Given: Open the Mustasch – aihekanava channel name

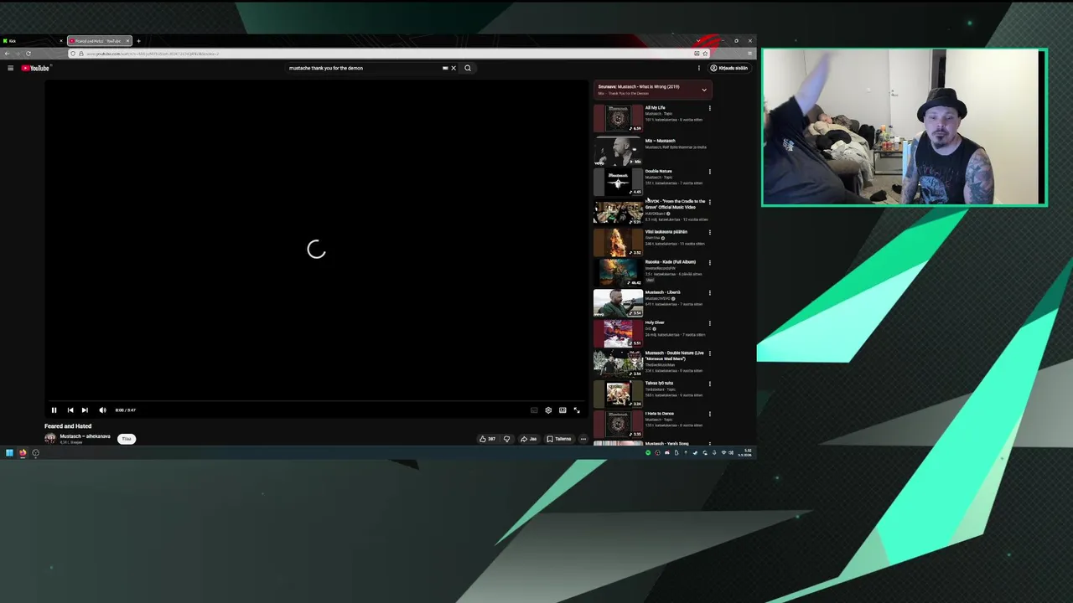Looking at the screenshot, I should coord(85,436).
